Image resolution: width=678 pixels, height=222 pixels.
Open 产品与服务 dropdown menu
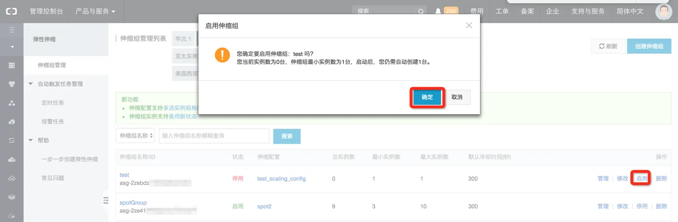pos(95,11)
